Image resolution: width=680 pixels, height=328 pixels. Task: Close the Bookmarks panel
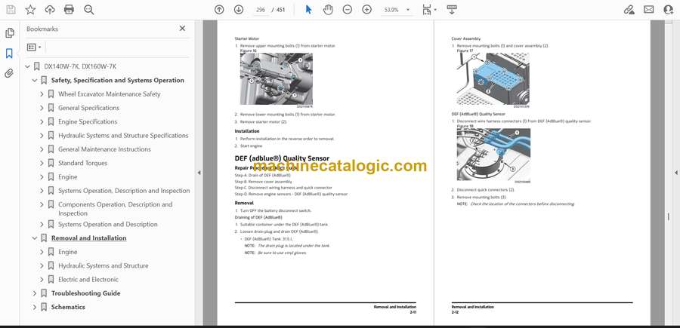coord(182,29)
